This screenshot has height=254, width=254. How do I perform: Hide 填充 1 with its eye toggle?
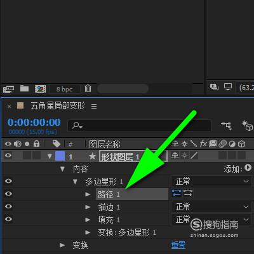pos(8,219)
